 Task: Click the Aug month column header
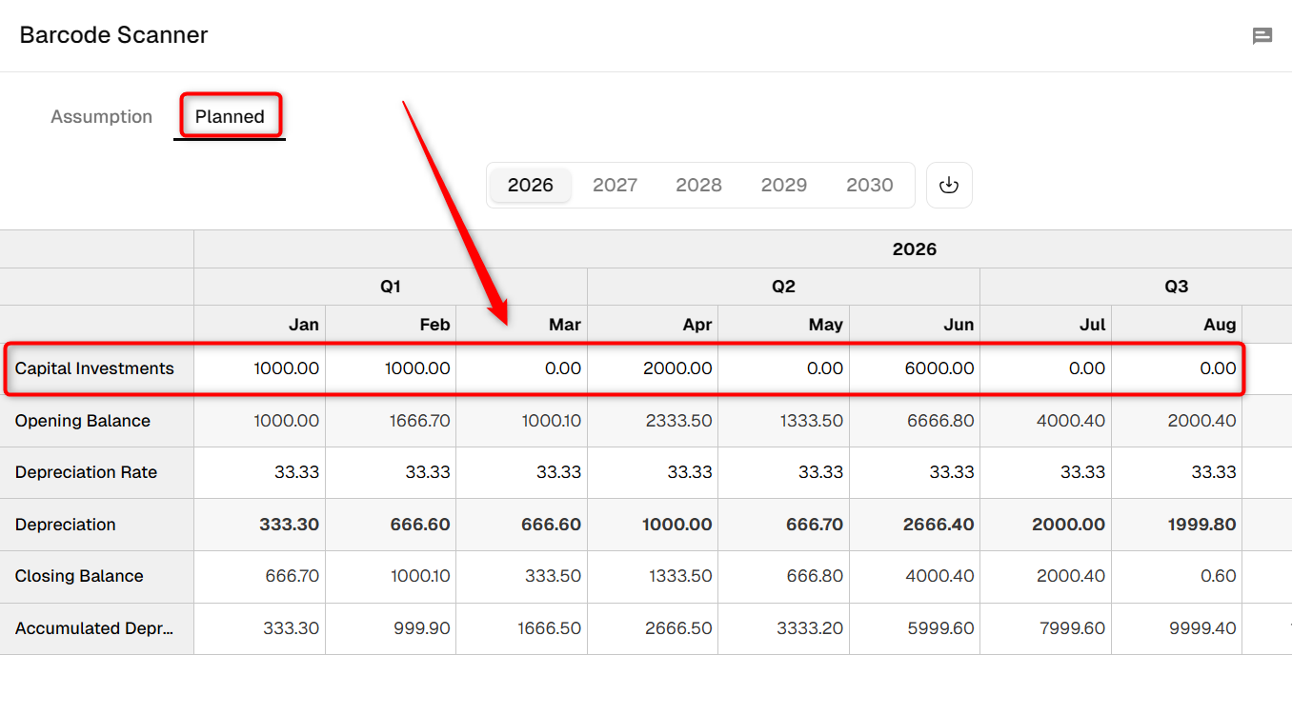1177,325
